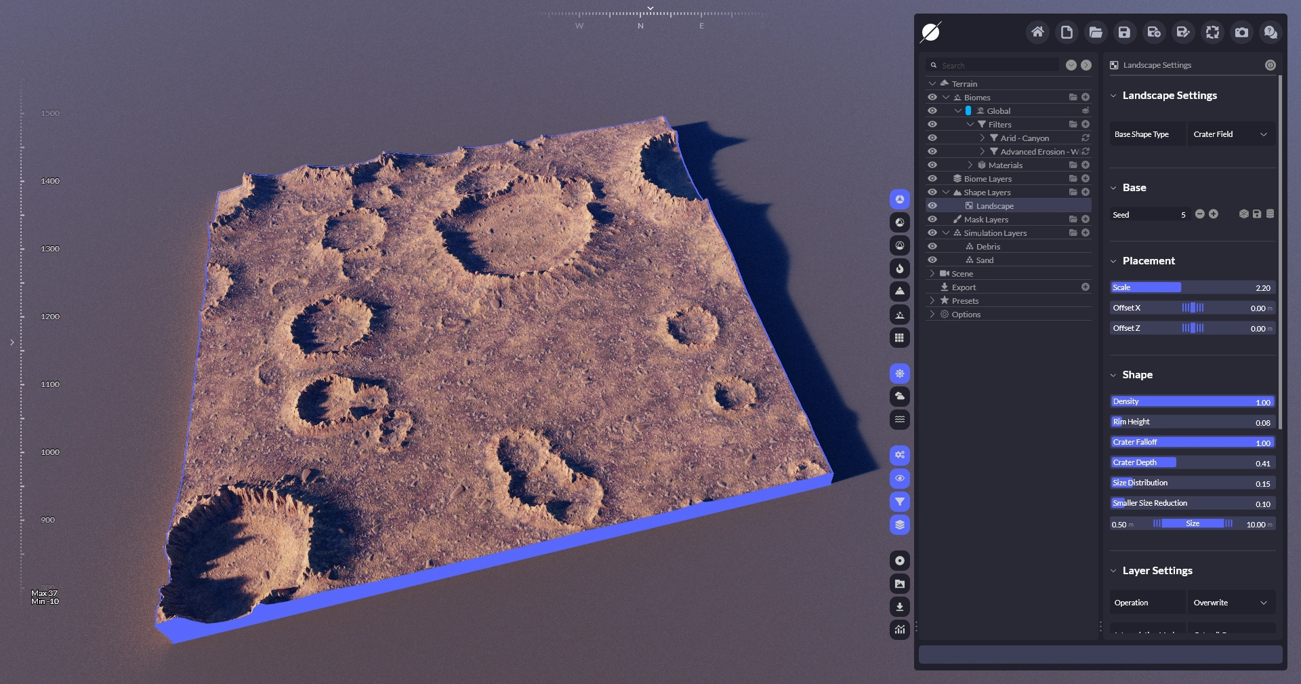Viewport: 1301px width, 684px height.
Task: Open the Base Shape Type dropdown
Action: point(1231,134)
